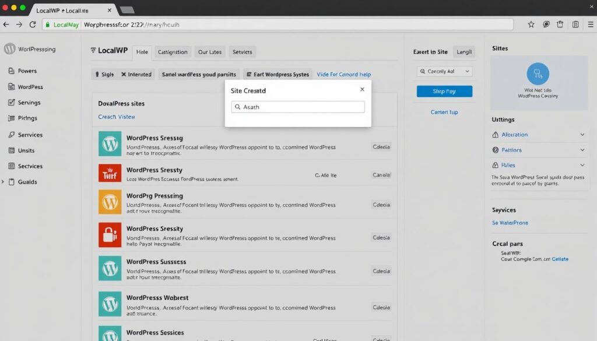Click the sidebar panel icon in browser toolbar
This screenshot has width=597, height=341.
[575, 24]
